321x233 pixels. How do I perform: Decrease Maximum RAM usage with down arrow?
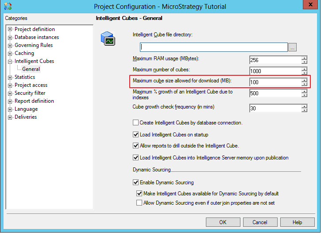tap(305, 62)
